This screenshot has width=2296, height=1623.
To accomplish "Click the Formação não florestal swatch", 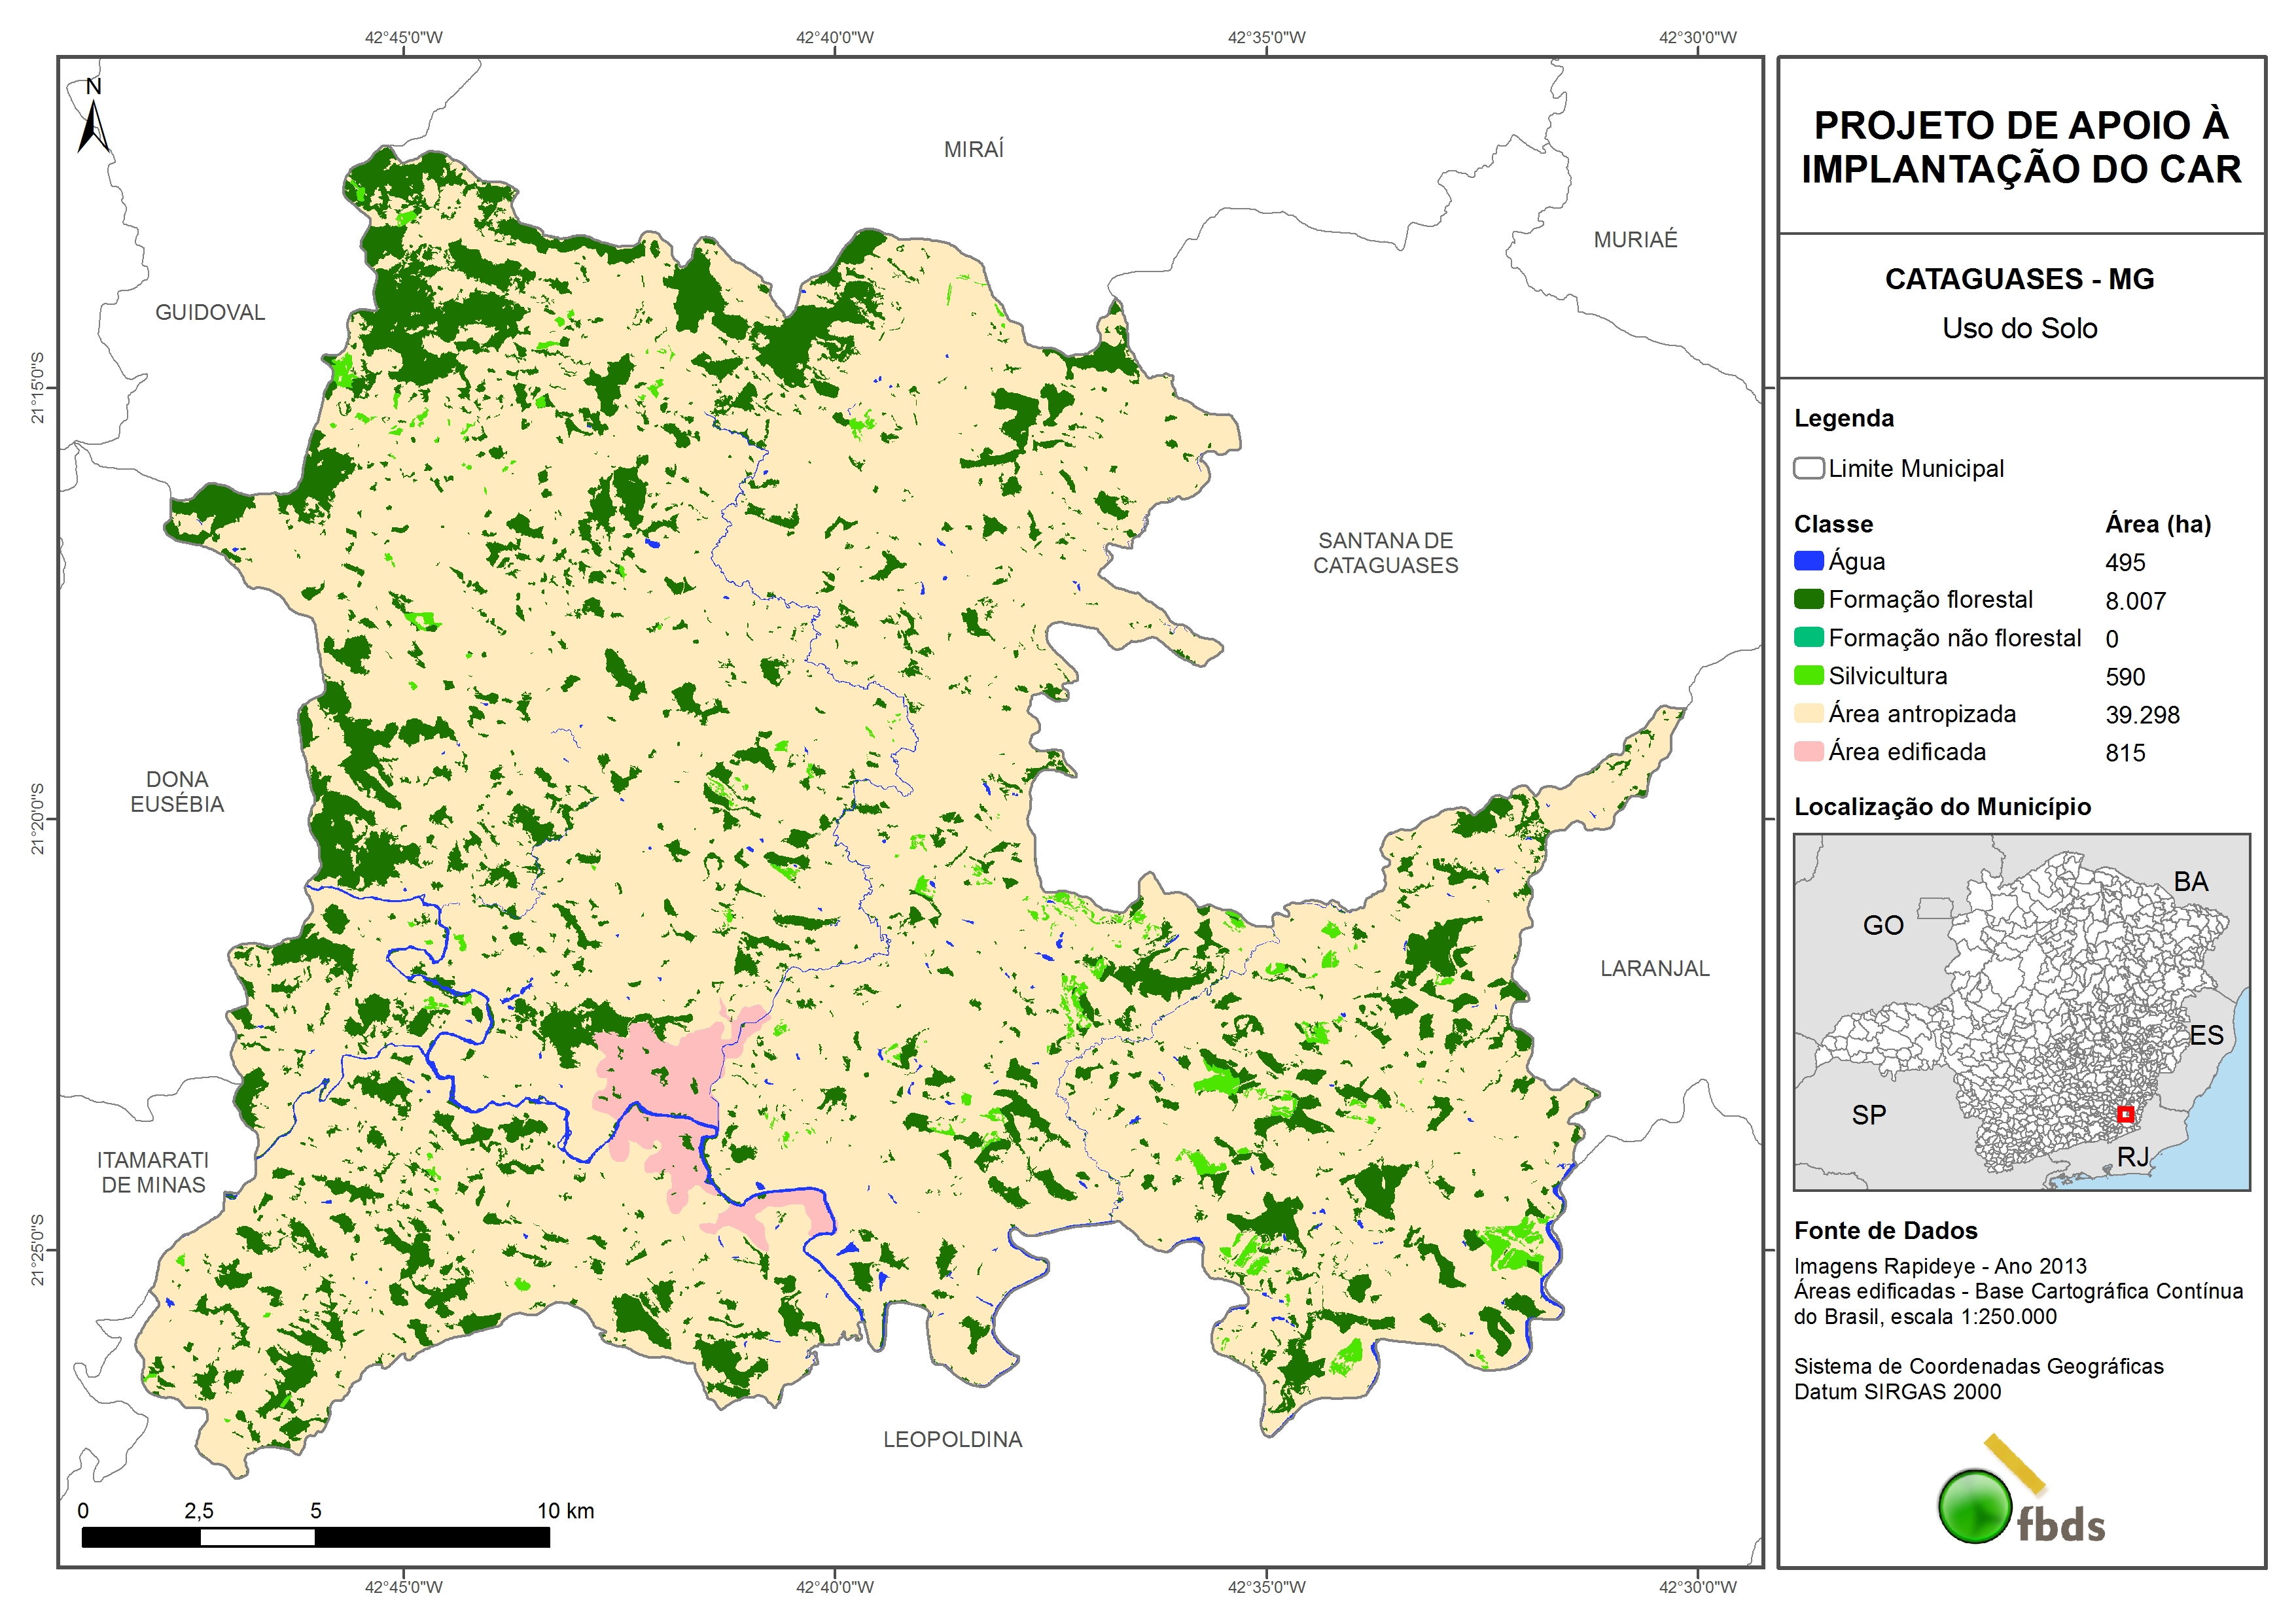I will pos(1808,637).
